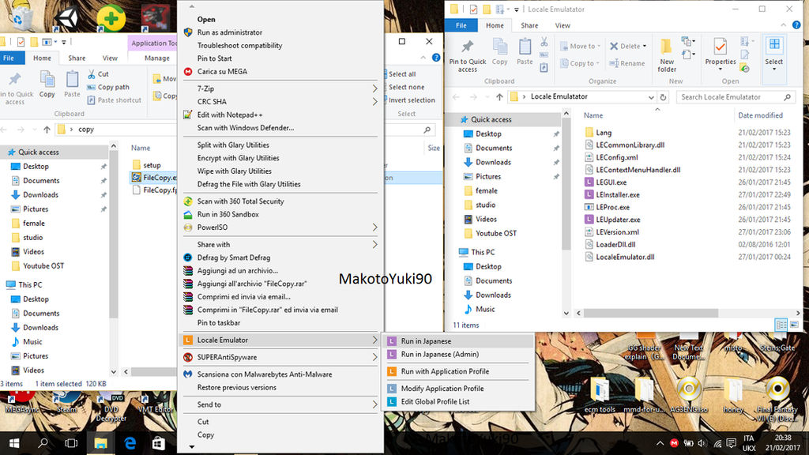The height and width of the screenshot is (455, 809).
Task: Click the Pin to Quick access icon in Locale Emulator window
Action: [x=467, y=47]
